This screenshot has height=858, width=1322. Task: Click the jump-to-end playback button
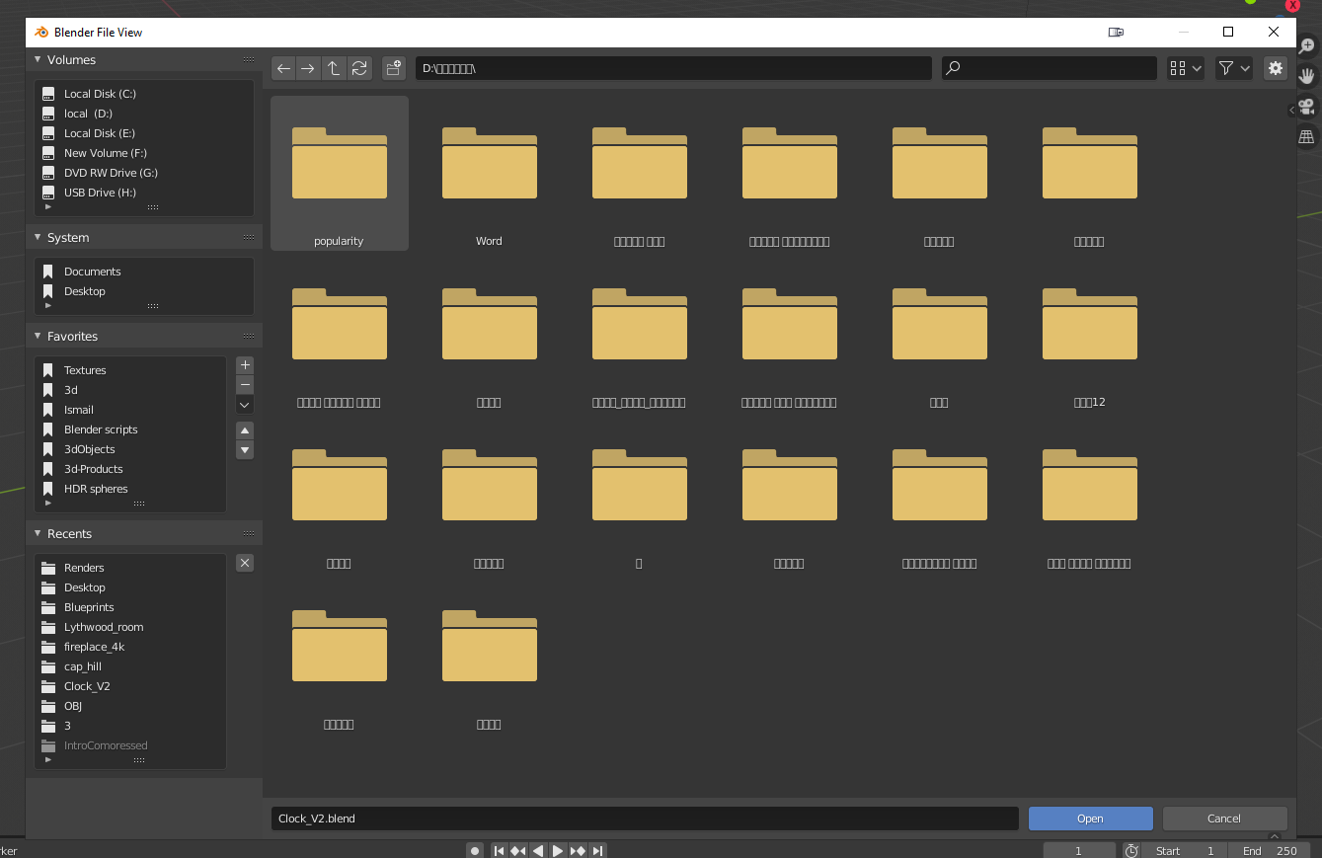tap(597, 850)
